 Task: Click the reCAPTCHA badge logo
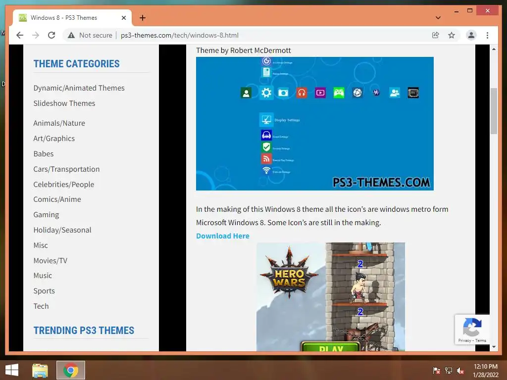click(x=472, y=327)
